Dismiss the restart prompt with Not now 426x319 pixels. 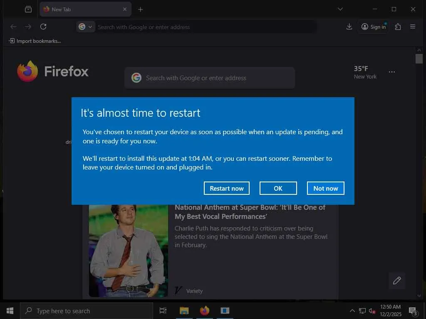tap(325, 188)
